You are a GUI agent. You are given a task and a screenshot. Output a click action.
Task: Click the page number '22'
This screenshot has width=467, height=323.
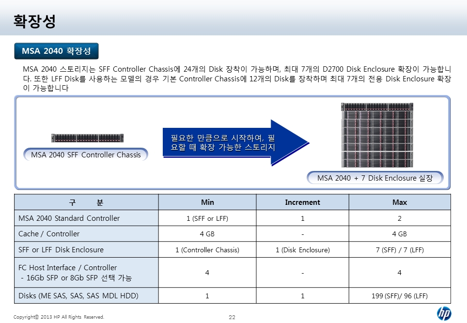click(232, 317)
